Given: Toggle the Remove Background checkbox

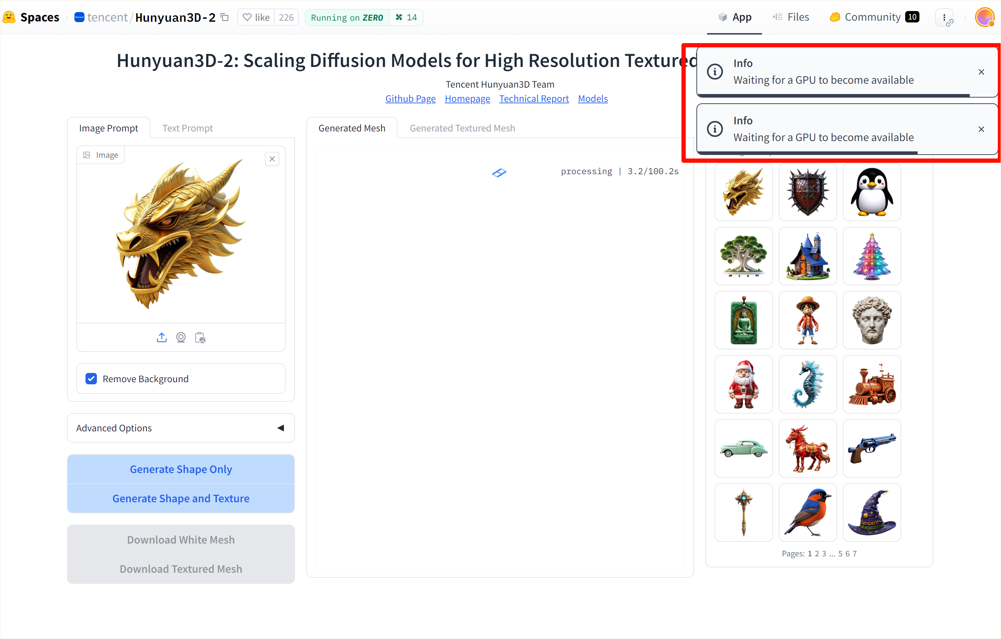Looking at the screenshot, I should (91, 378).
